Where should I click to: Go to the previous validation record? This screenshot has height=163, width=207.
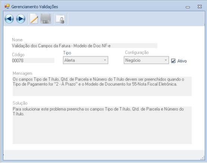9,19
